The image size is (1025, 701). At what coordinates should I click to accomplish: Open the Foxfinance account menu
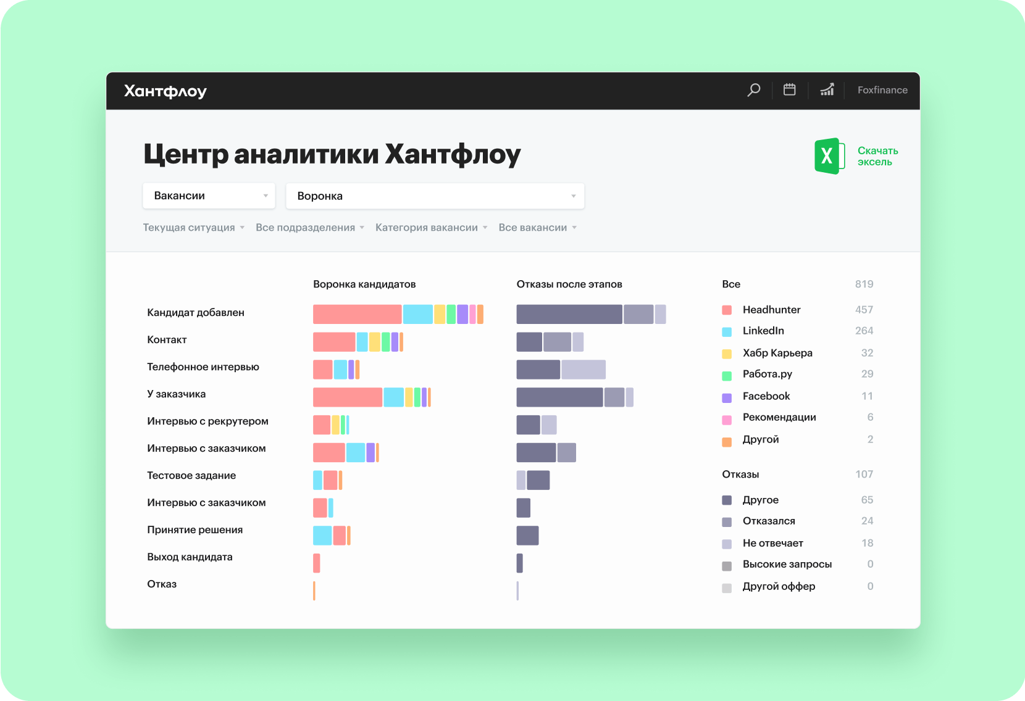coord(882,90)
